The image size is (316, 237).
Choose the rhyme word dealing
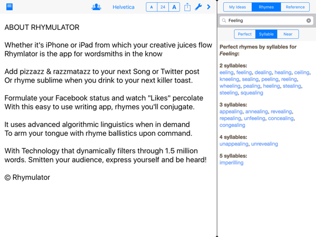click(263, 72)
